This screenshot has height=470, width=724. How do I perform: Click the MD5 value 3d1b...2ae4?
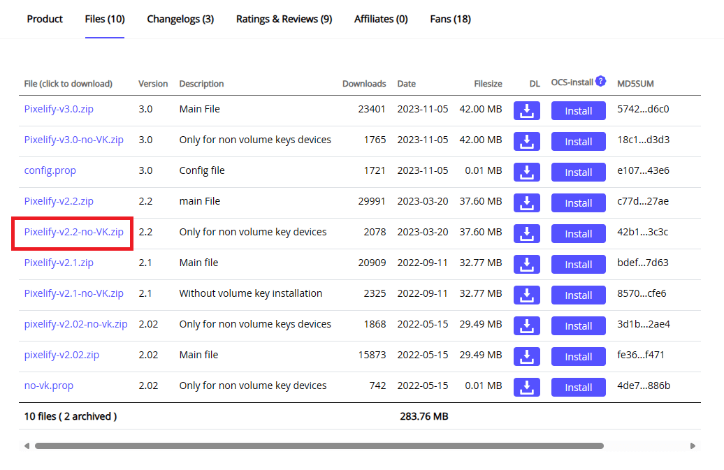point(644,324)
